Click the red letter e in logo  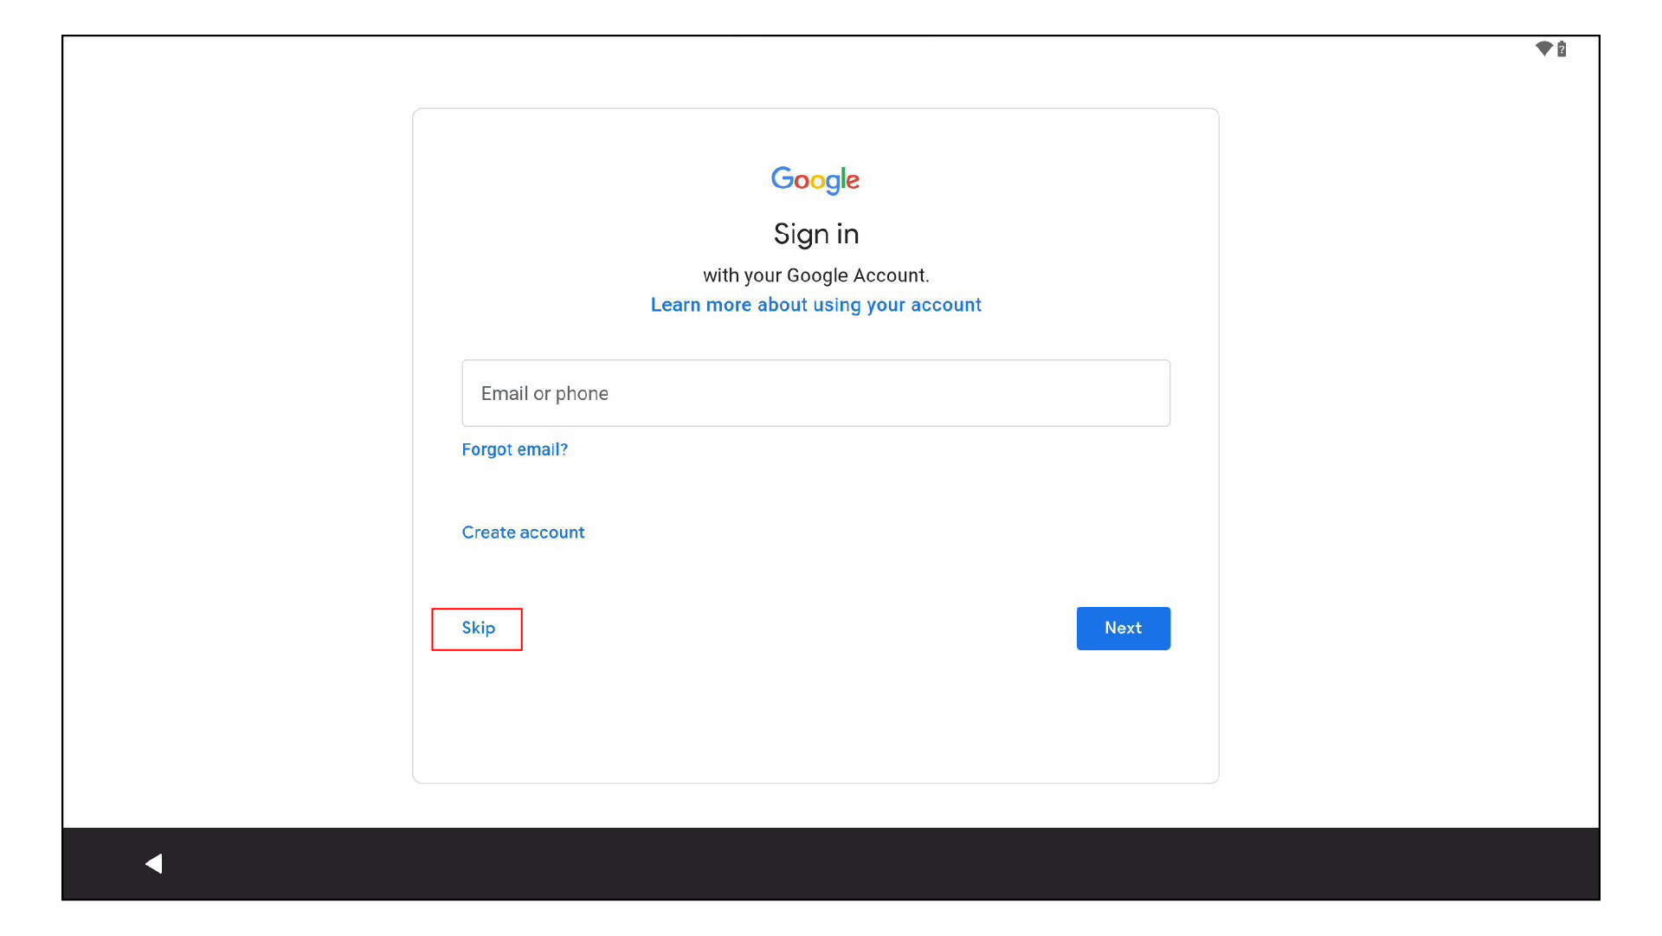click(x=853, y=181)
